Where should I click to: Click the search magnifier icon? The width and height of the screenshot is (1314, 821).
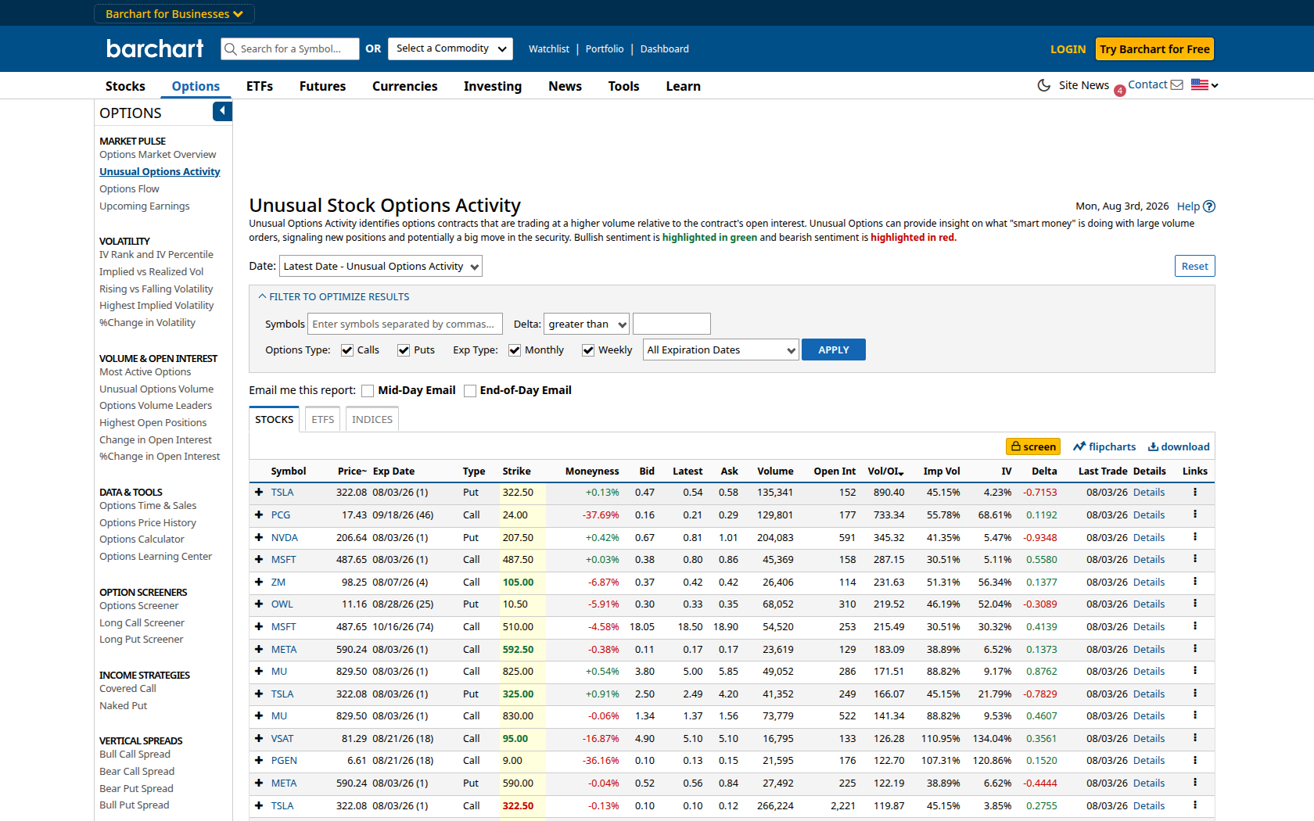pyautogui.click(x=231, y=49)
